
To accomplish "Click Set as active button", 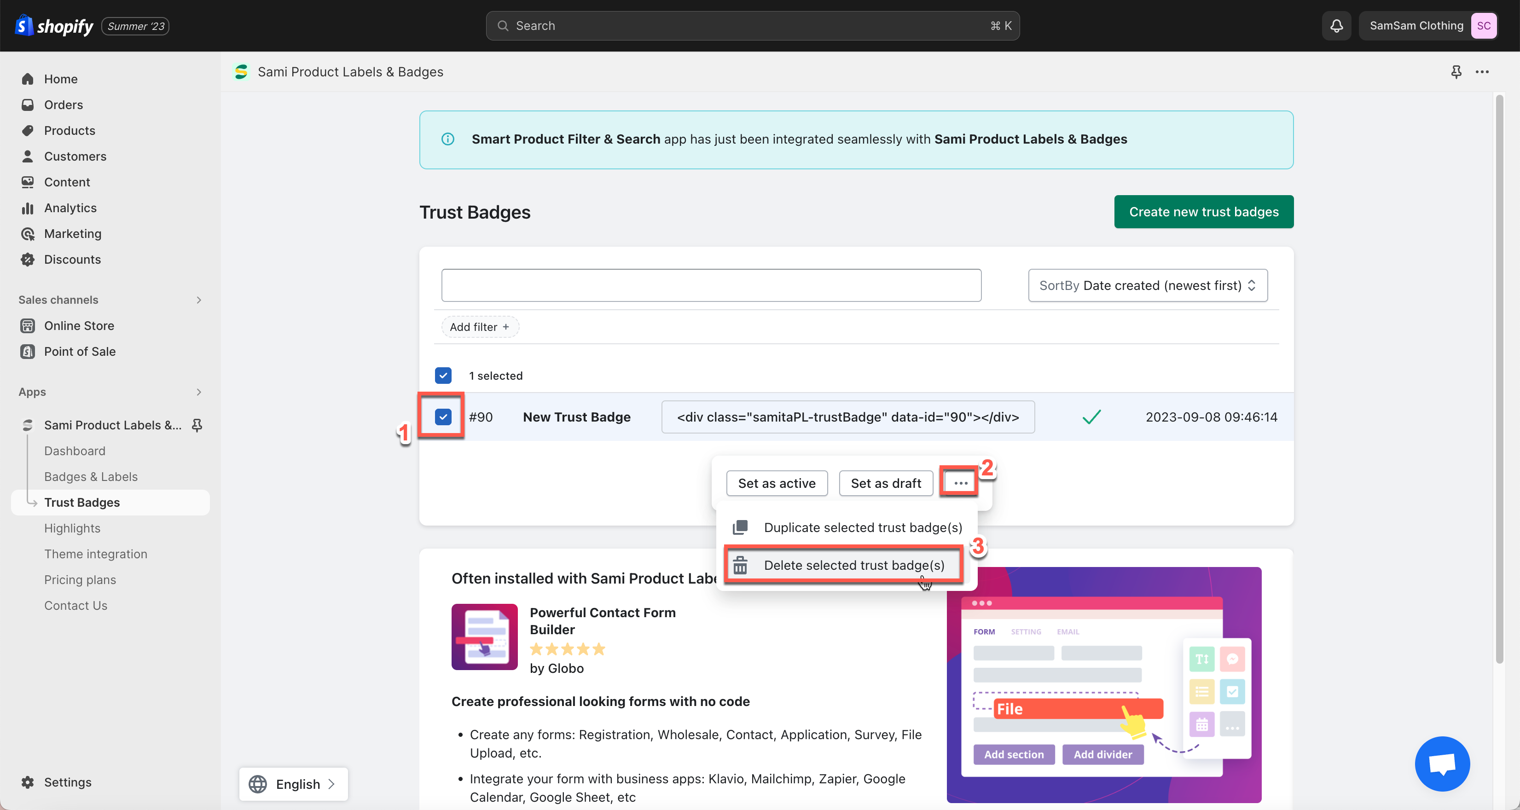I will click(777, 483).
